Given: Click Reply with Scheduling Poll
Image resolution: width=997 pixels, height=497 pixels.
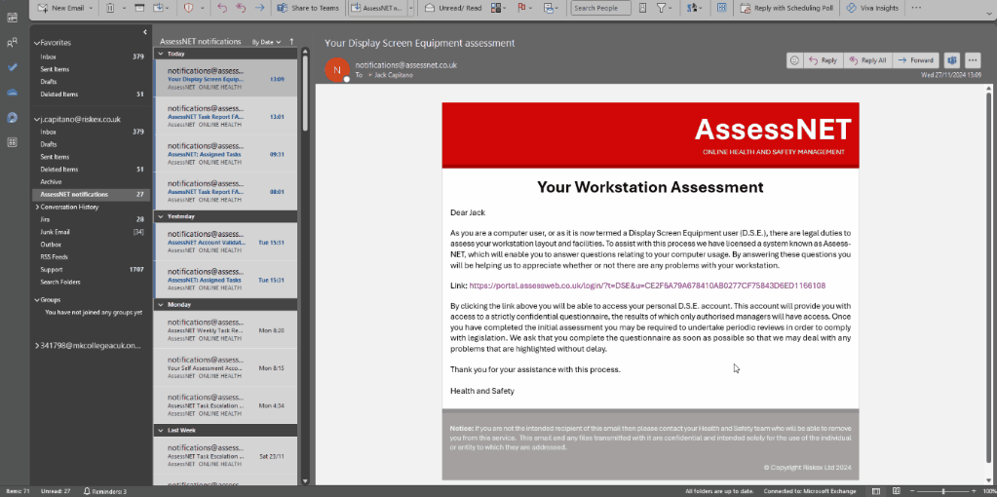Looking at the screenshot, I should [x=786, y=8].
